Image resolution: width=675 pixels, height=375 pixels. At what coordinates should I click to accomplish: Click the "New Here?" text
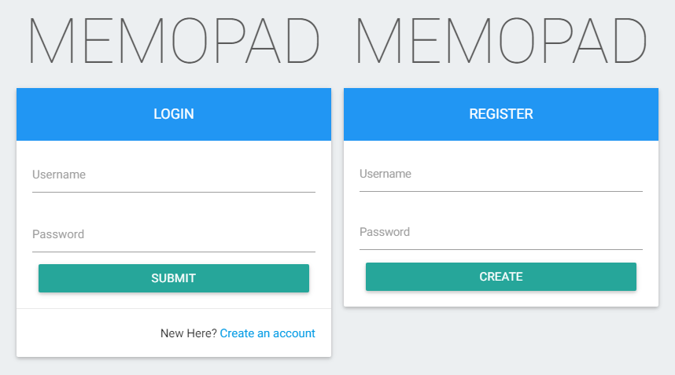click(x=189, y=333)
